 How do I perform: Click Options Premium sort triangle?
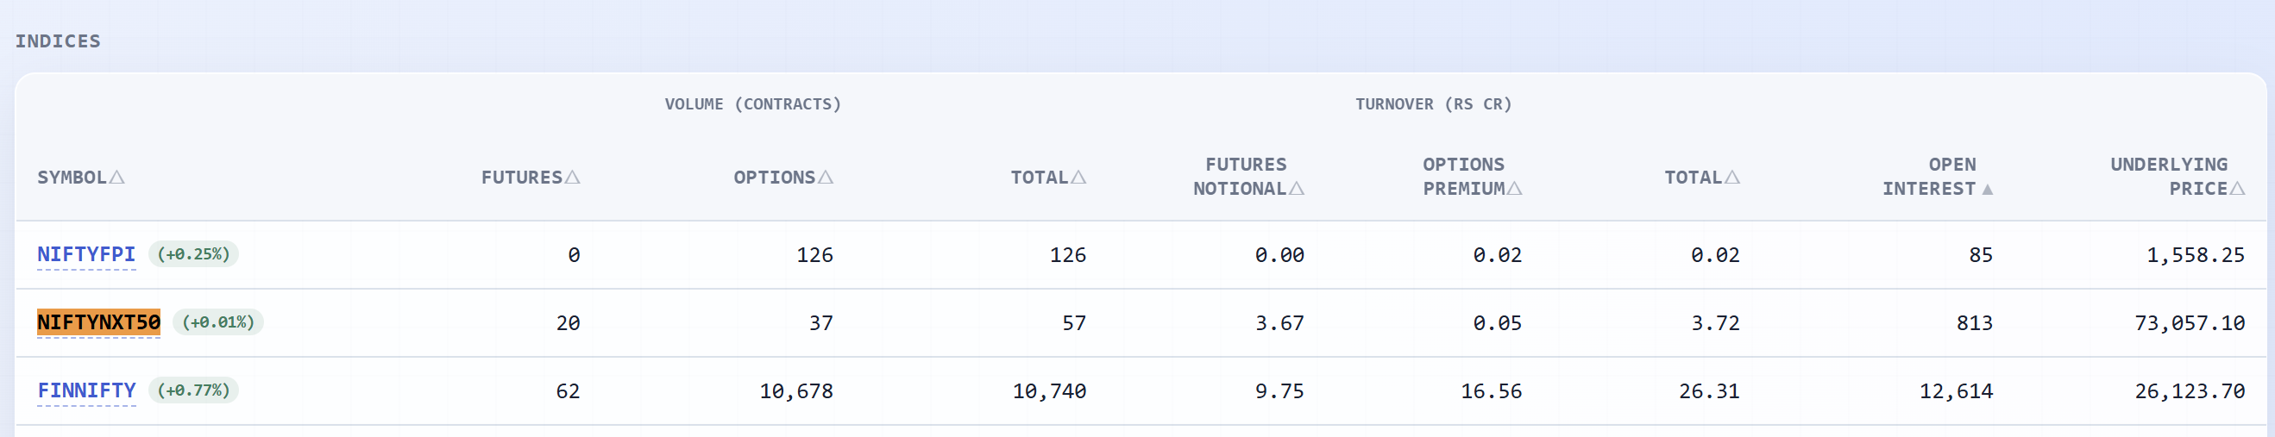coord(1515,189)
